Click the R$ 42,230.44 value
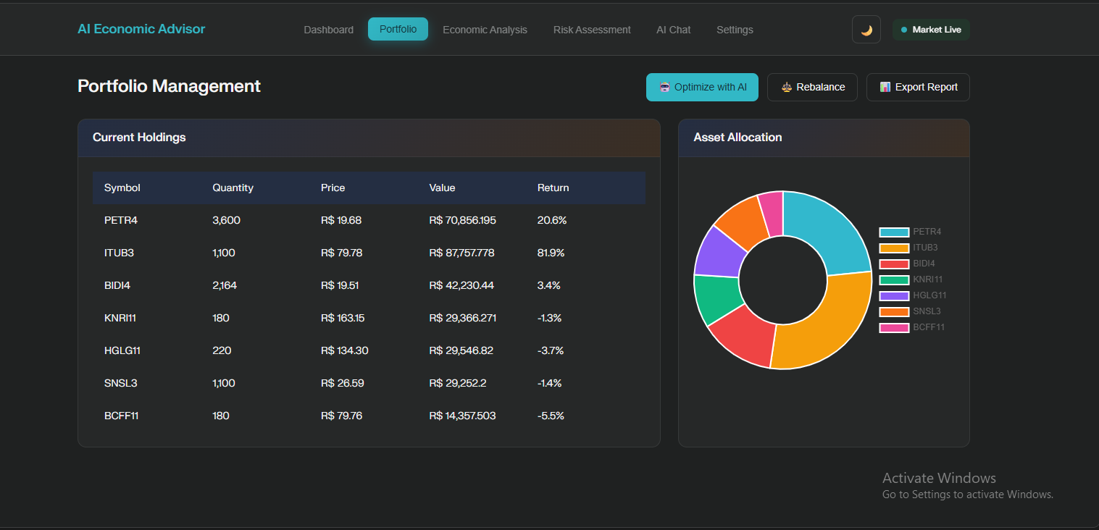This screenshot has height=530, width=1099. click(x=461, y=286)
